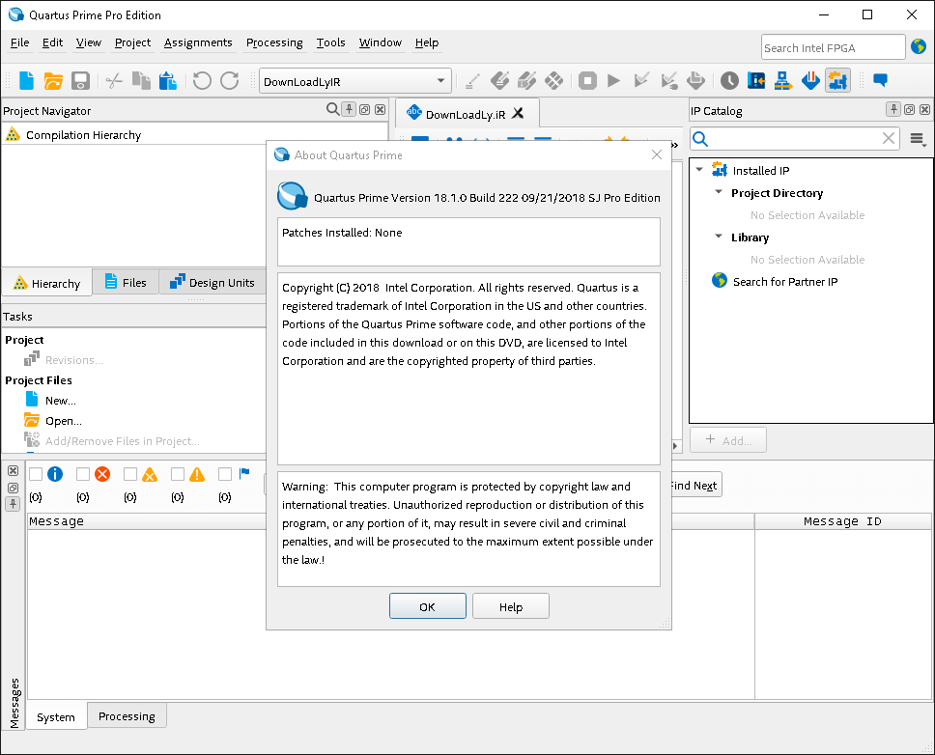Click the Undo arrow in toolbar

[x=202, y=81]
